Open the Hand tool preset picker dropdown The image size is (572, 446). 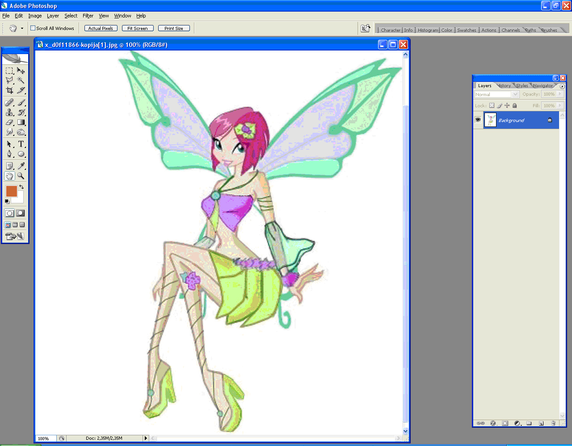(x=22, y=28)
